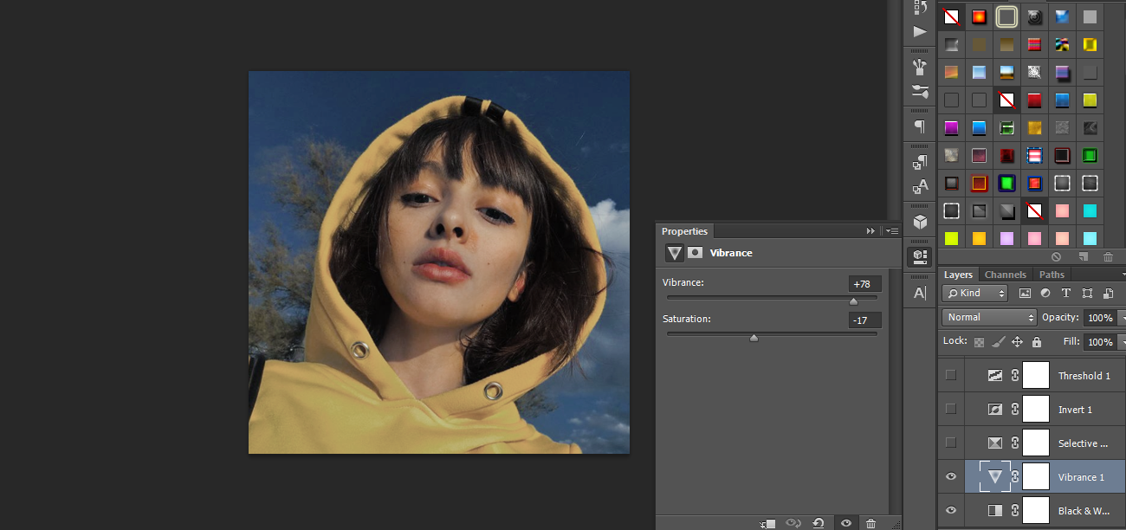Open the Normal blend mode dropdown
Viewport: 1126px width, 530px height.
tap(989, 318)
